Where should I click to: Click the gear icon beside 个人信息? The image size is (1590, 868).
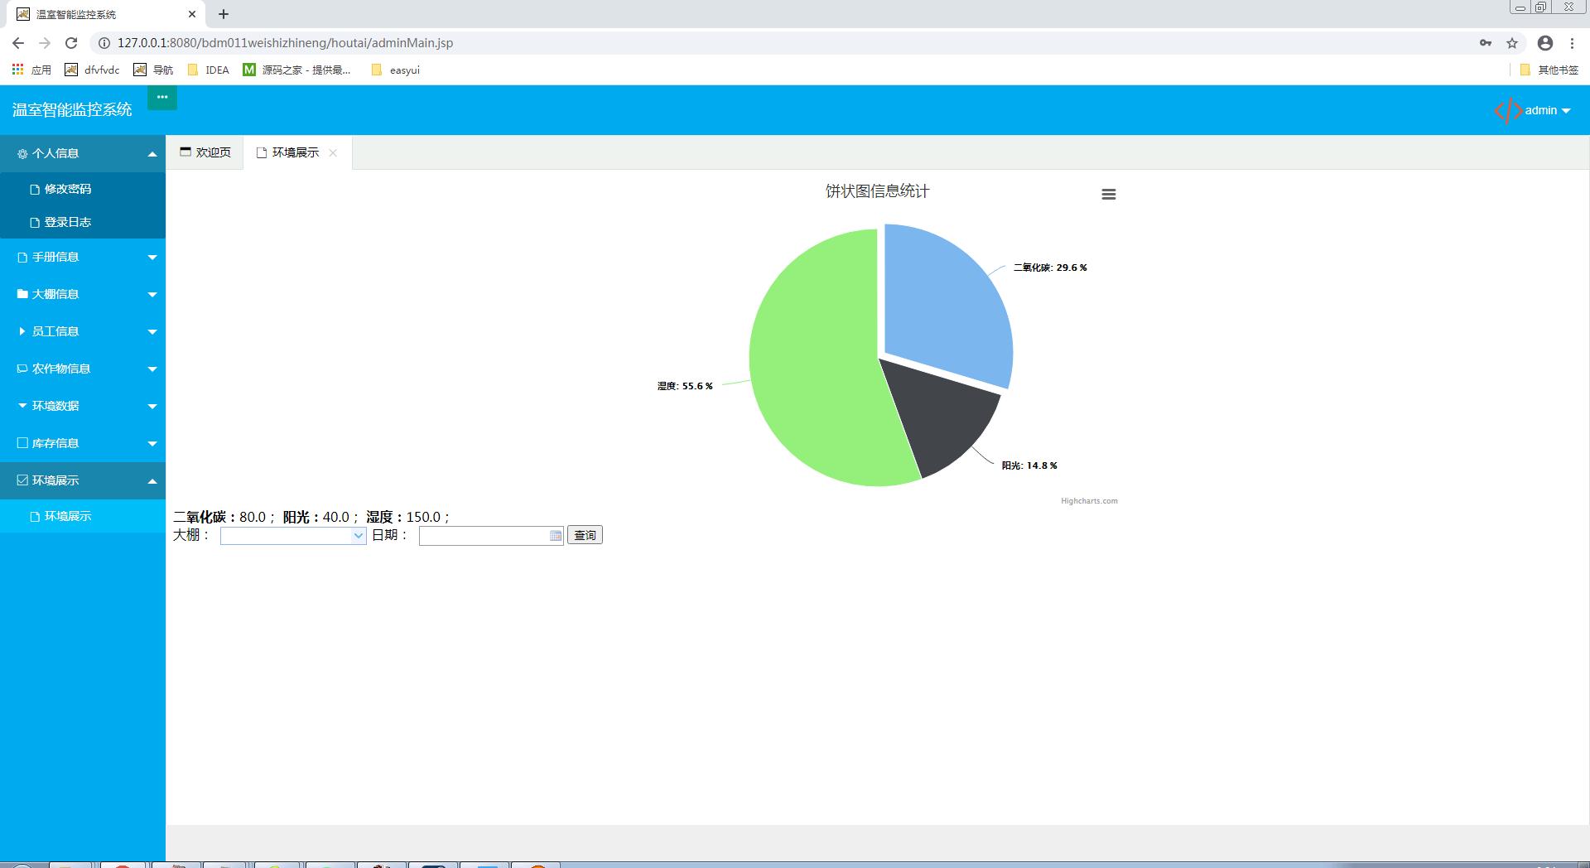(x=22, y=154)
